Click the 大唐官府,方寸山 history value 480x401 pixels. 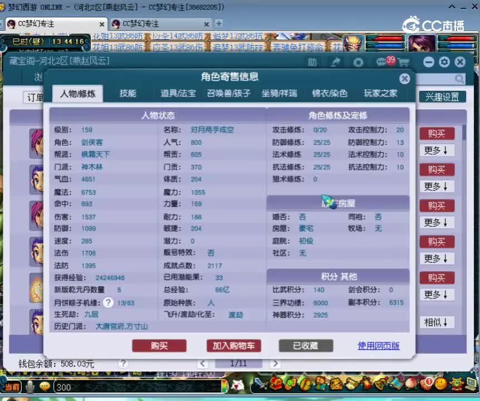(x=121, y=326)
